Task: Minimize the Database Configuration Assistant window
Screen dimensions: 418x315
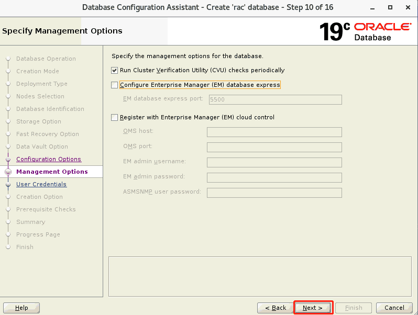Action: (372, 8)
